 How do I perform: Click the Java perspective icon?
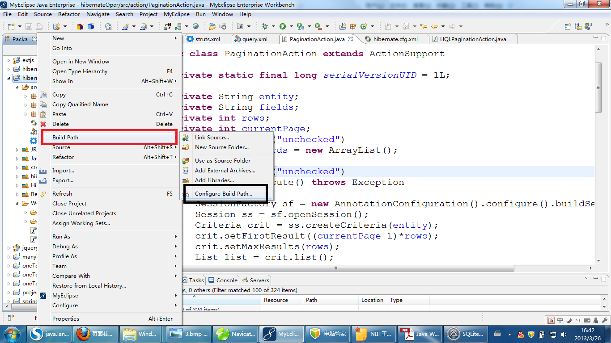(x=589, y=26)
